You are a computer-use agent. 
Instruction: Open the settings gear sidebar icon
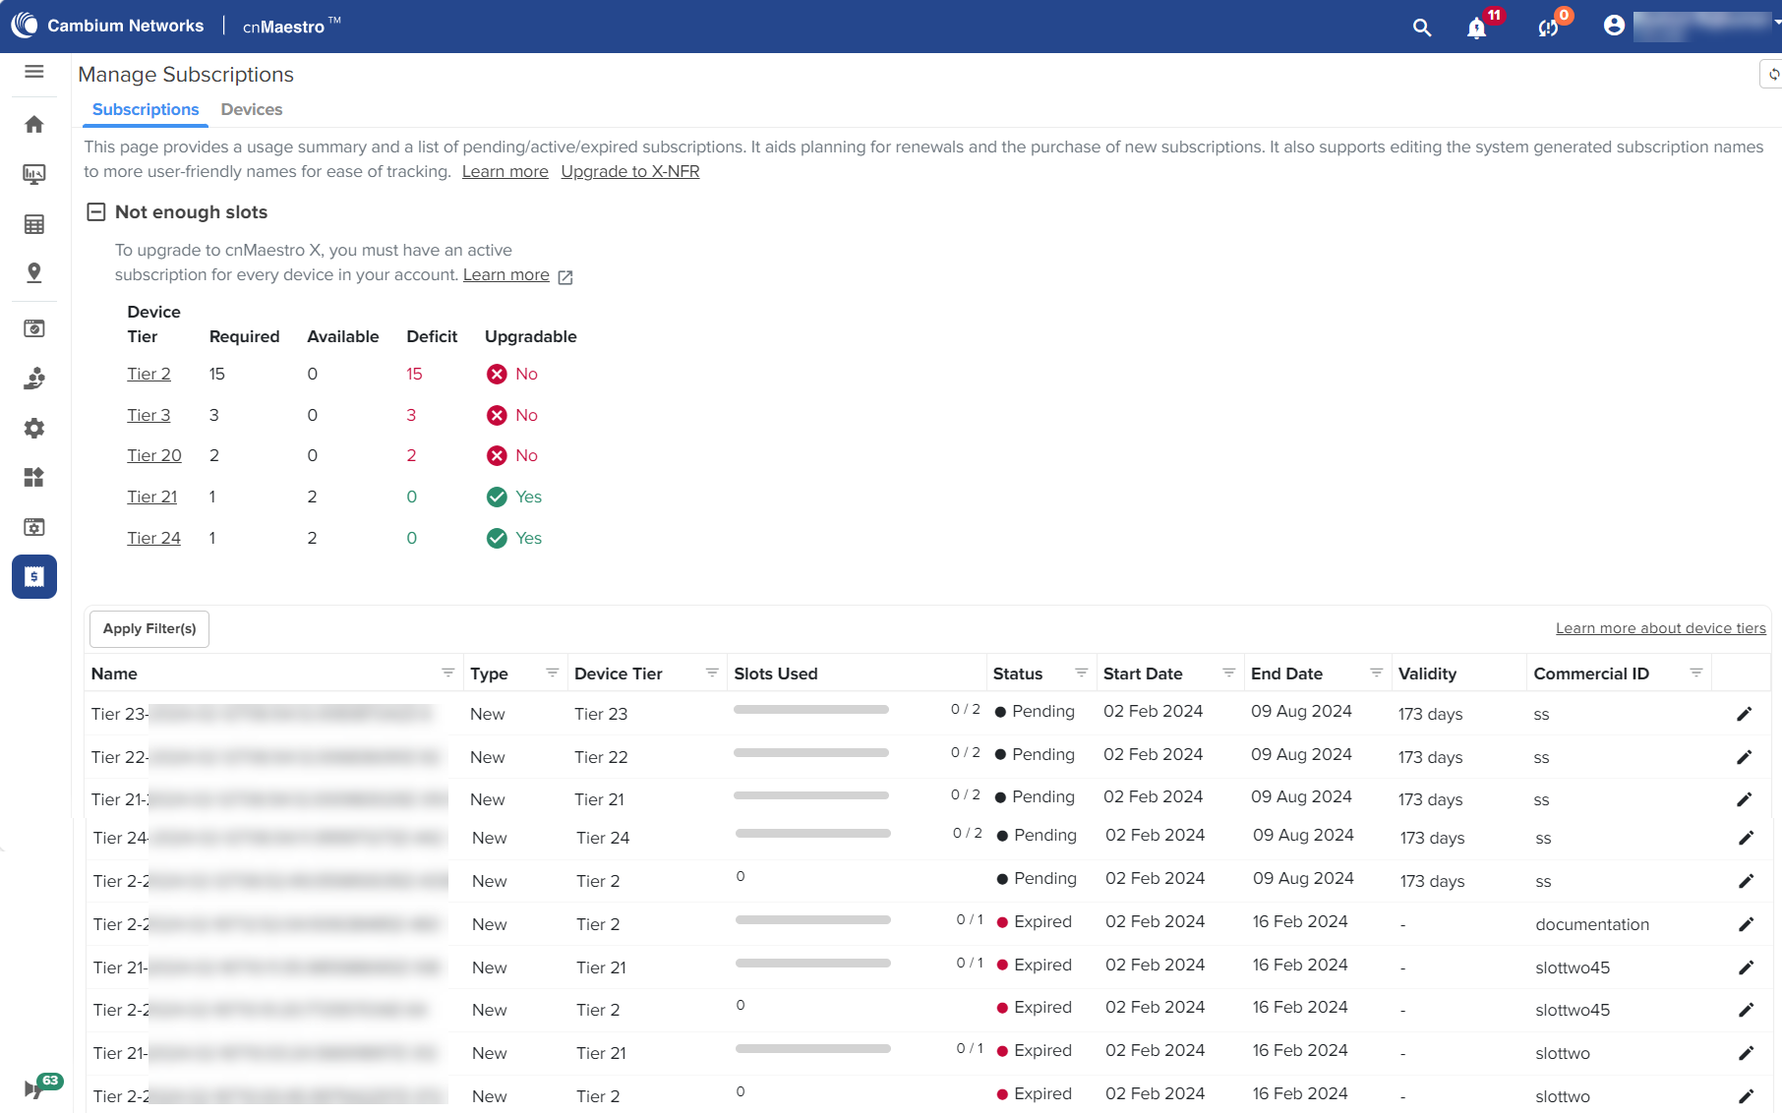[34, 429]
